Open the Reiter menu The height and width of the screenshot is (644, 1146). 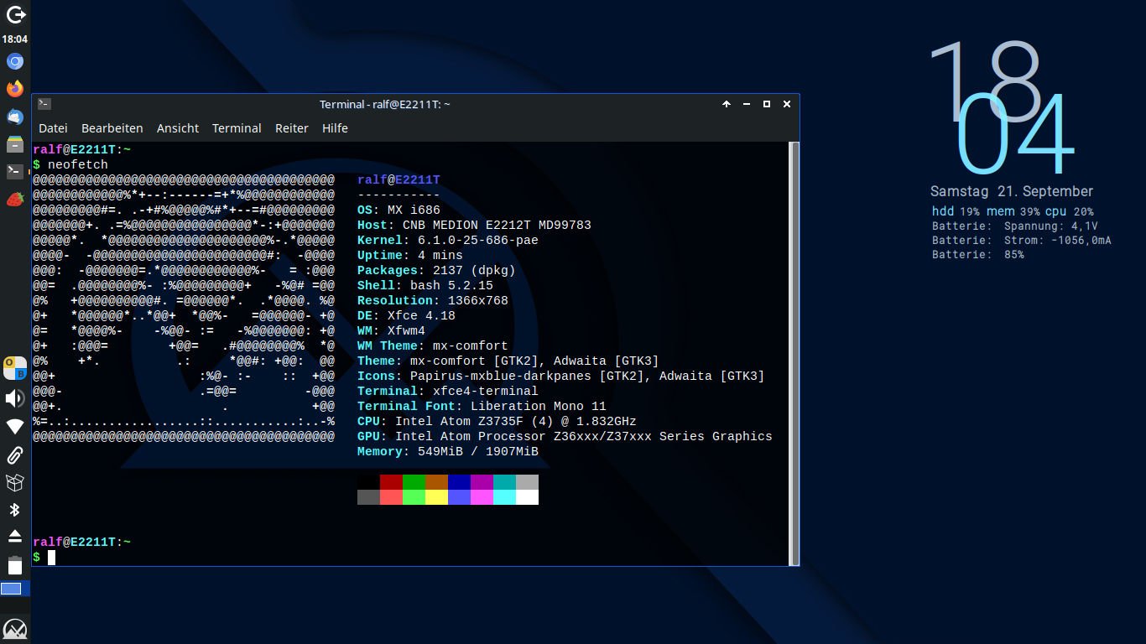(x=292, y=128)
